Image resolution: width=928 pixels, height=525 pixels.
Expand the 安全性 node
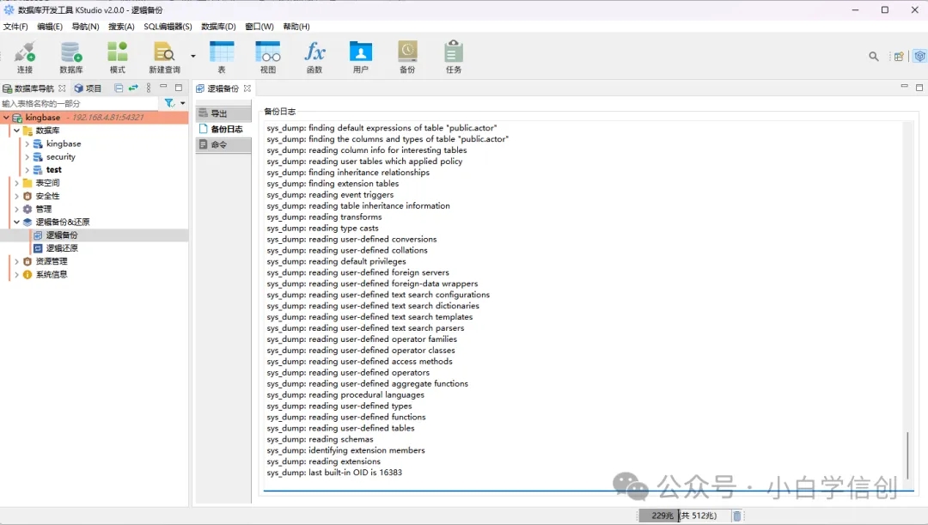pyautogui.click(x=16, y=196)
